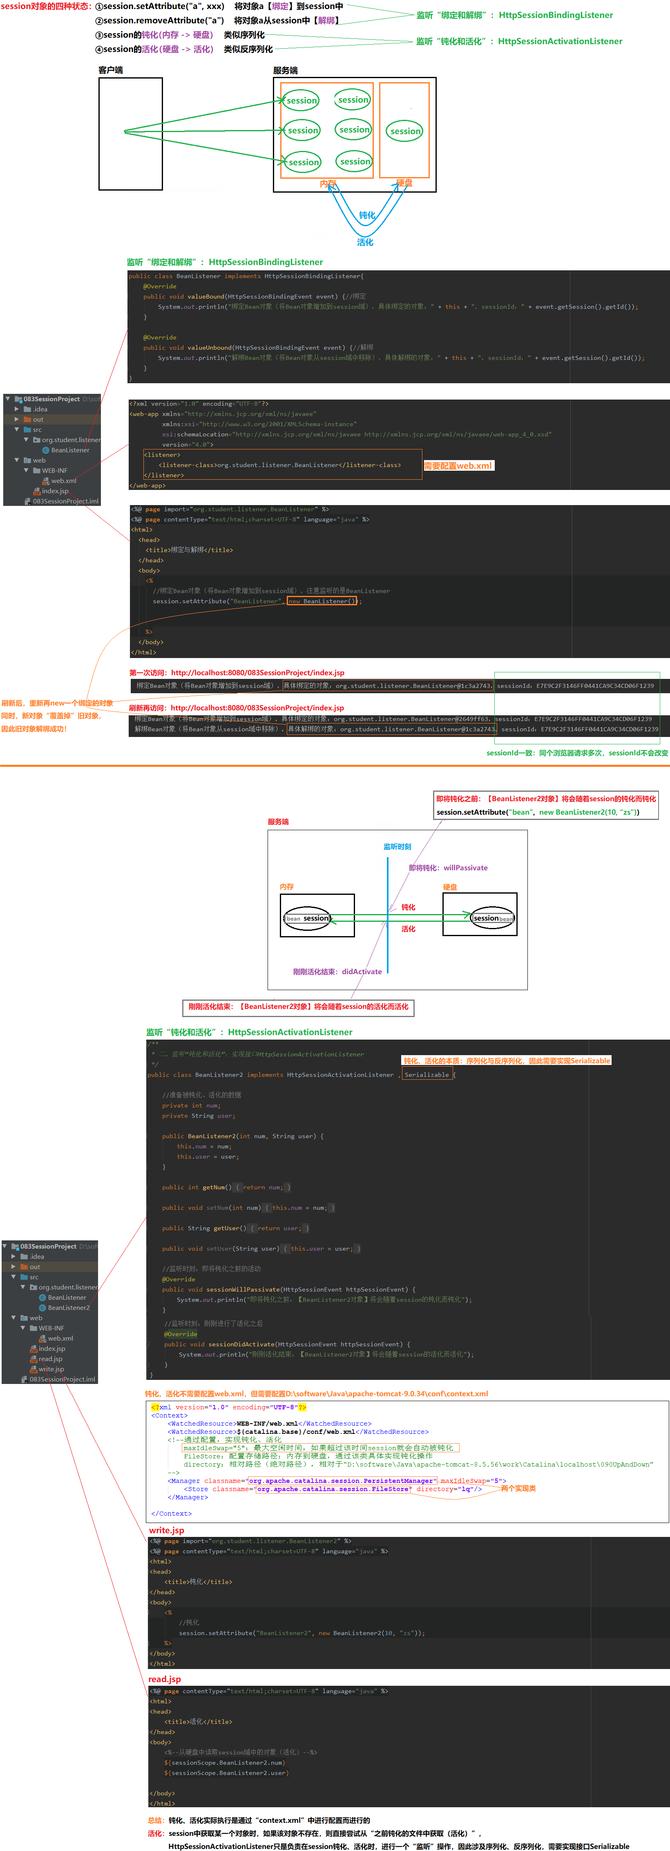Collapse the src folder in second project tree
This screenshot has width=670, height=1851.
(x=13, y=1277)
